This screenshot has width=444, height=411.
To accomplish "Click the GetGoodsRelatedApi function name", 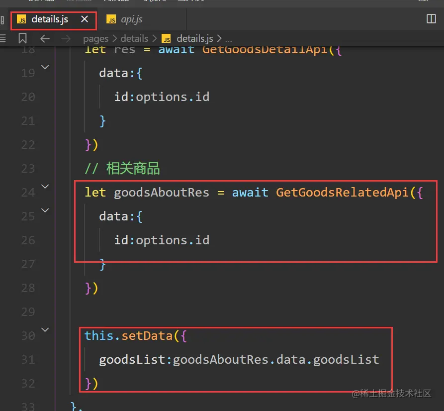I will pyautogui.click(x=343, y=193).
